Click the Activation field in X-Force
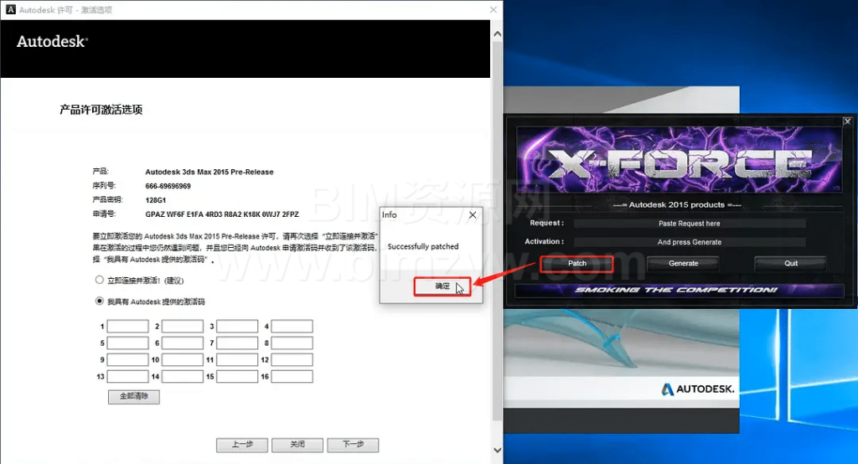858x464 pixels. (690, 242)
